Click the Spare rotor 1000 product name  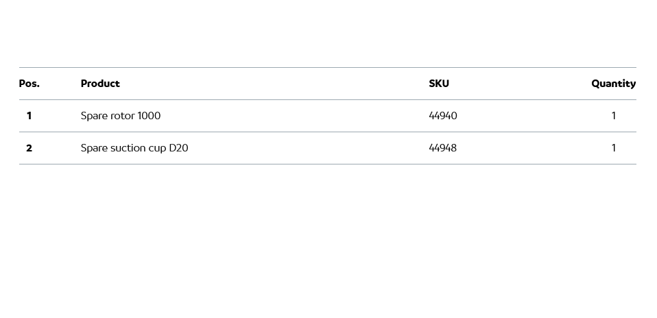[x=121, y=116]
